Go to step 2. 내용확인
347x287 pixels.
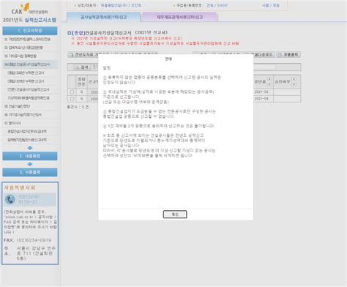pyautogui.click(x=30, y=156)
